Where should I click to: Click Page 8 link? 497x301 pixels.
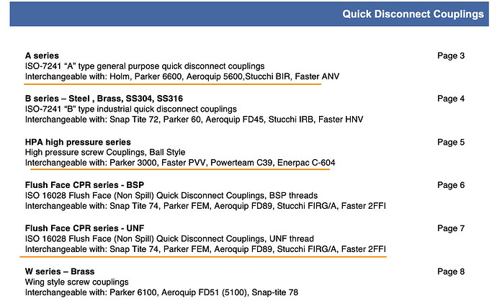pos(451,271)
